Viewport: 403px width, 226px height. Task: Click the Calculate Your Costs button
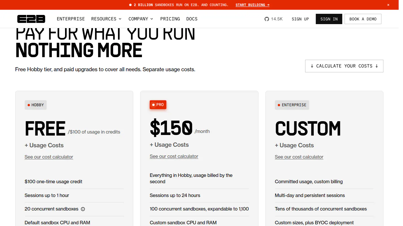click(344, 66)
